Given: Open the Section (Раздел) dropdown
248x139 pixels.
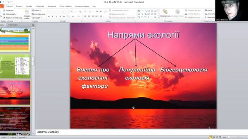Looking at the screenshot, I should (37, 18).
